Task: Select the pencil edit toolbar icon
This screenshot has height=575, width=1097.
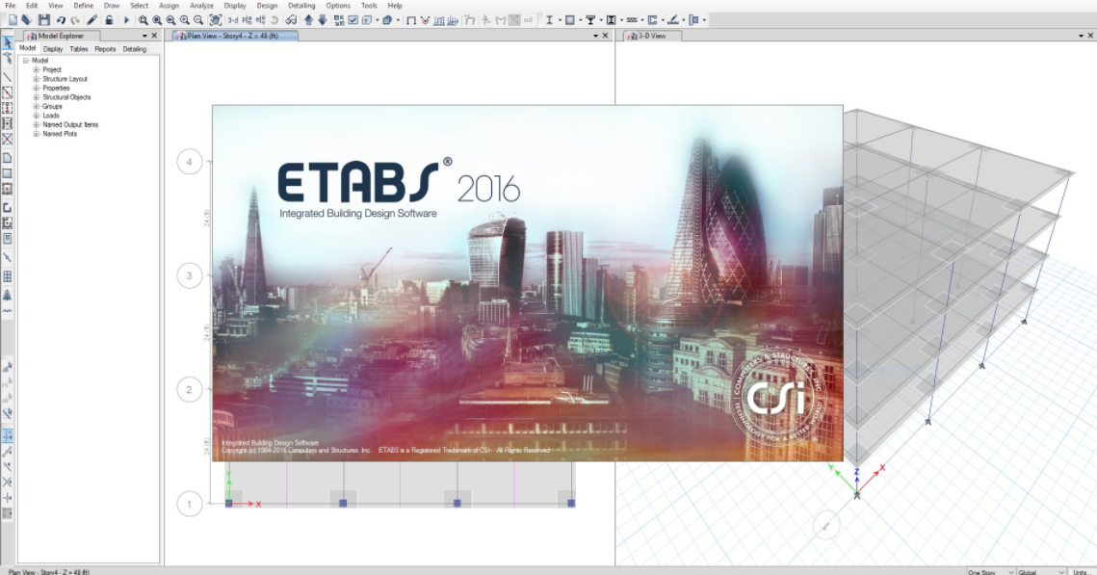Action: click(91, 20)
